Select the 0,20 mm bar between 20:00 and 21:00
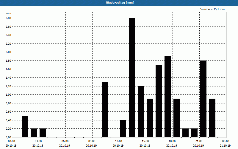This screenshot has width=238, height=149. [x=195, y=133]
